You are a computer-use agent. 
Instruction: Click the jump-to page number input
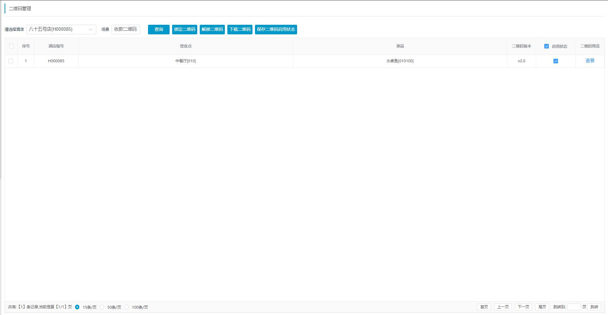tap(574, 307)
